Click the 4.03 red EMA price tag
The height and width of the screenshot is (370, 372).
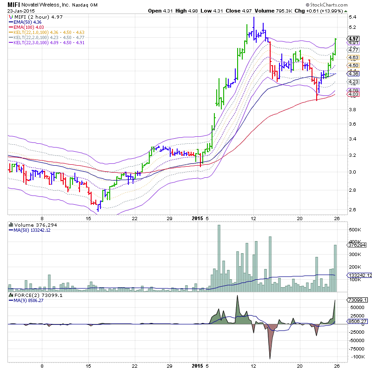353,94
